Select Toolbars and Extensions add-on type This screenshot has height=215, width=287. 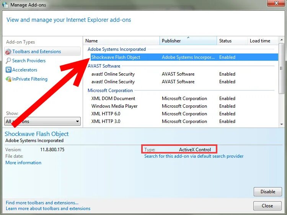(42, 51)
